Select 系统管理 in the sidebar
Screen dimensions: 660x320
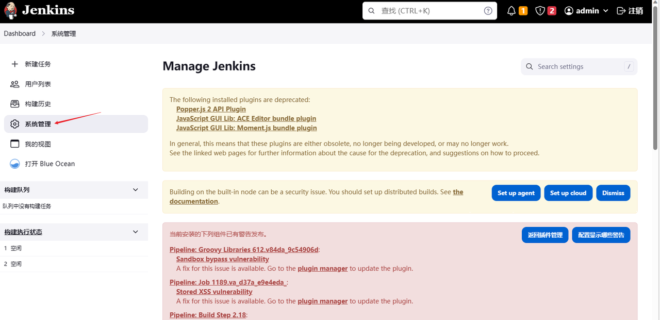(x=38, y=124)
